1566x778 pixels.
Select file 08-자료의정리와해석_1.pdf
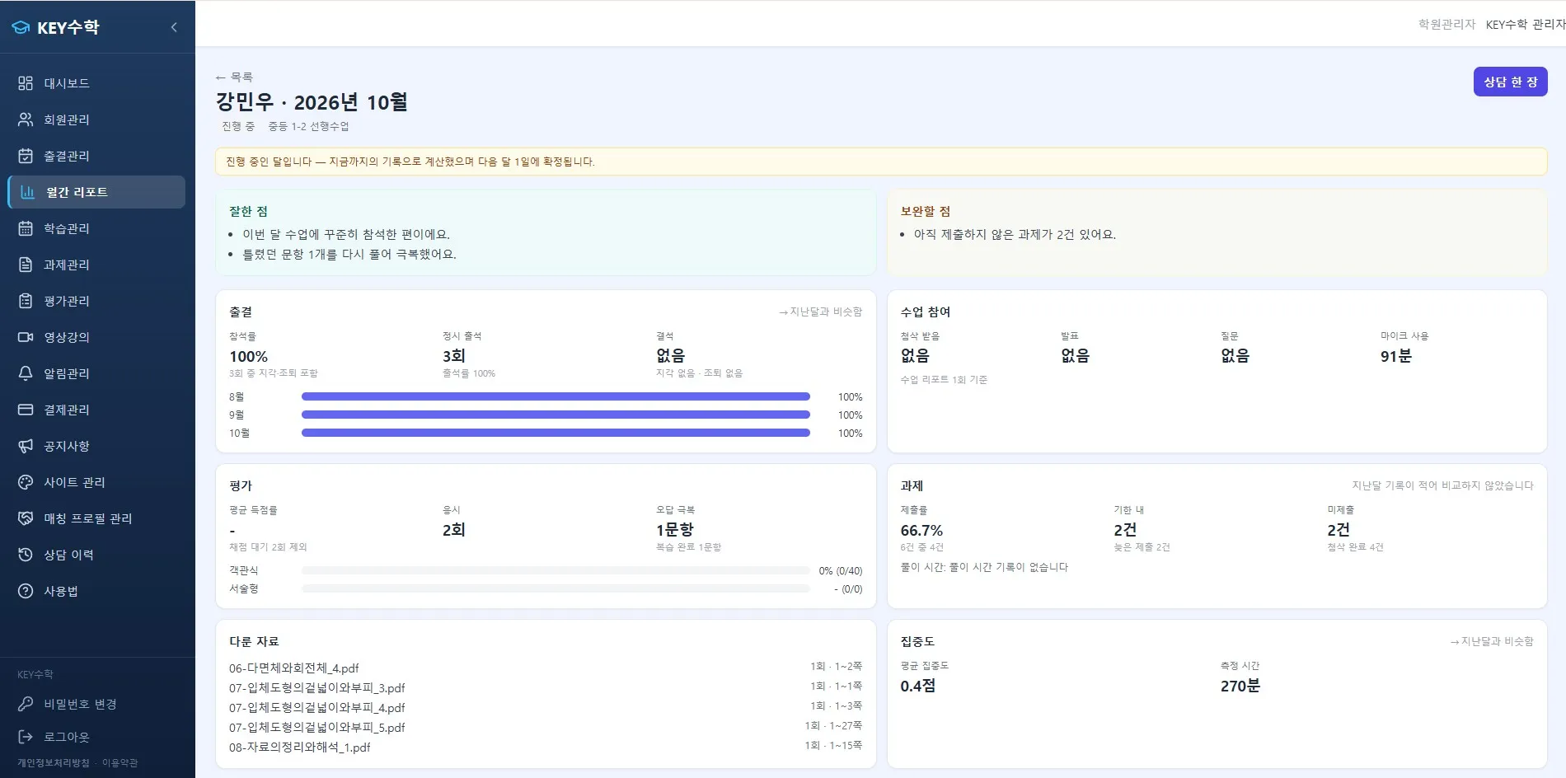coord(300,748)
